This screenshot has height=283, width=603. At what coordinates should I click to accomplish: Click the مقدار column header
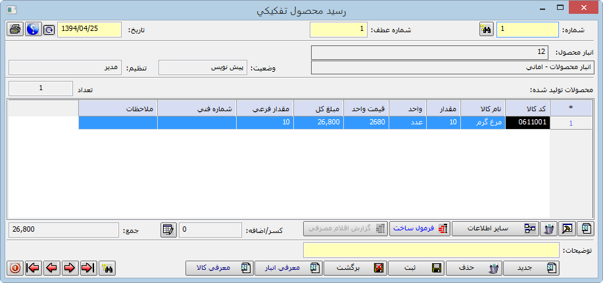(x=443, y=109)
